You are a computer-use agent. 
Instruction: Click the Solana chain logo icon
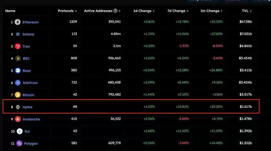coord(18,34)
